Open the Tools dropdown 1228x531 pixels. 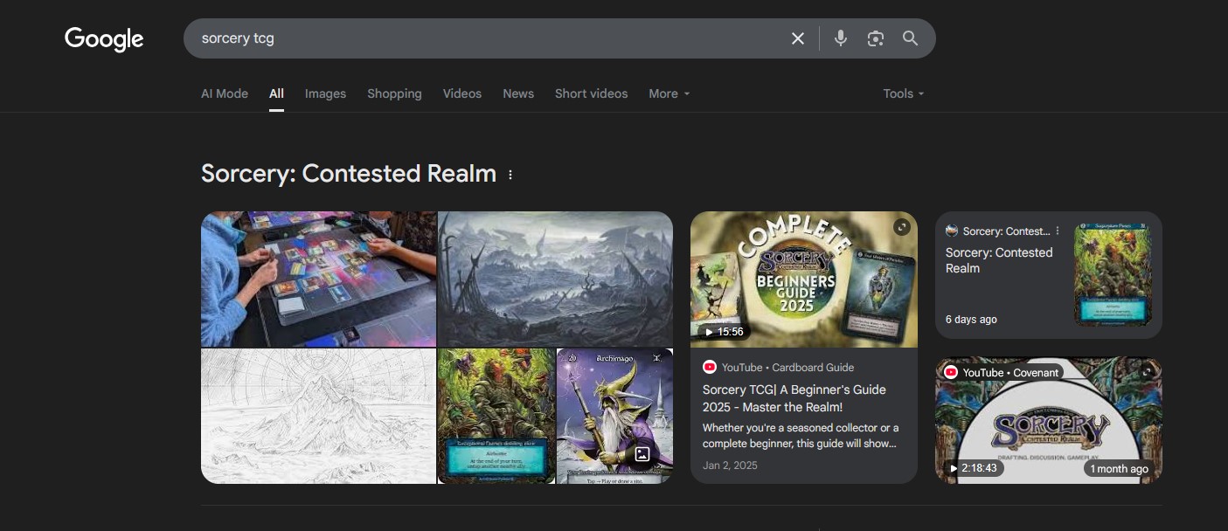pos(904,93)
